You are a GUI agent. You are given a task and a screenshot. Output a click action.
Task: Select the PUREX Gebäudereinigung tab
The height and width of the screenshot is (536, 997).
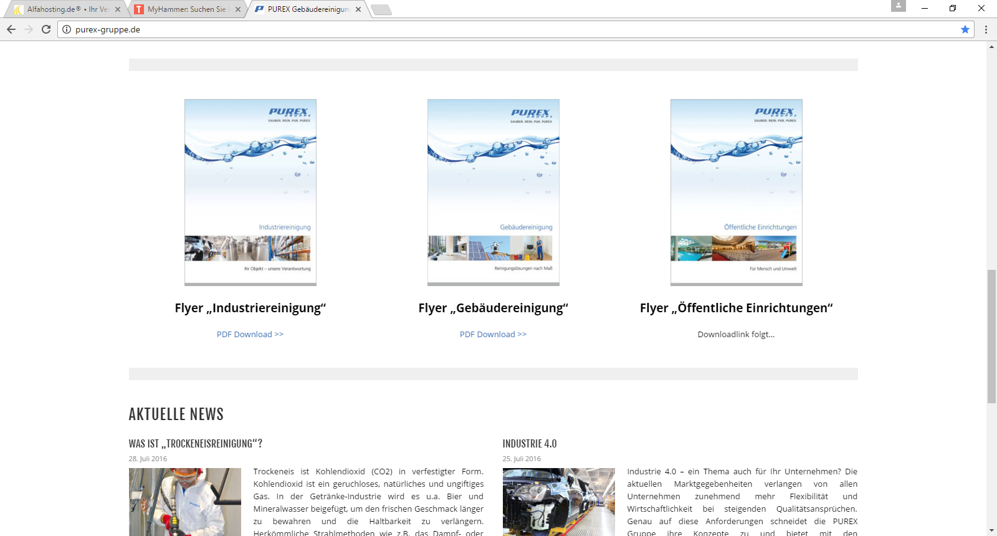(308, 9)
